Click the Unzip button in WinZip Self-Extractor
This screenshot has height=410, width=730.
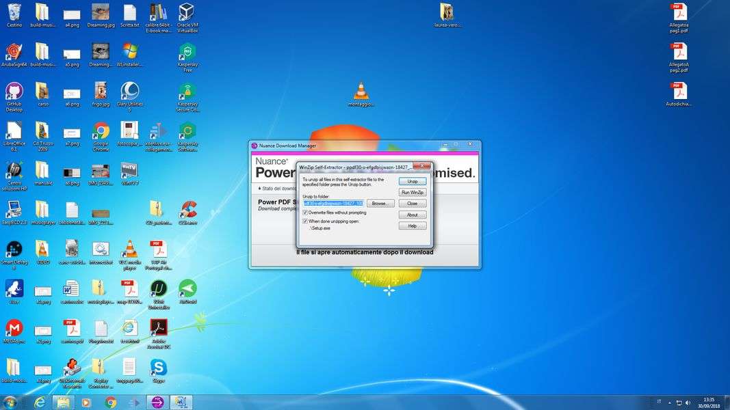click(412, 181)
